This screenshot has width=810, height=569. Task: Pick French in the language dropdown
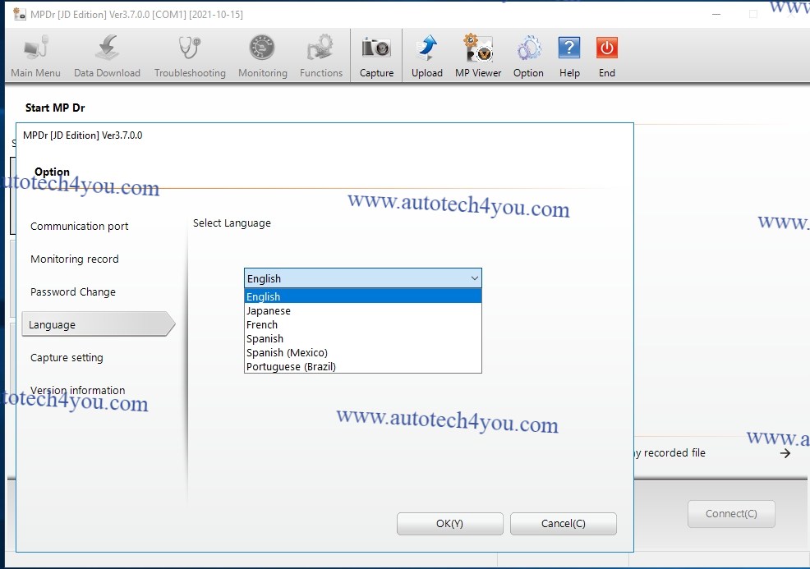[x=262, y=325]
